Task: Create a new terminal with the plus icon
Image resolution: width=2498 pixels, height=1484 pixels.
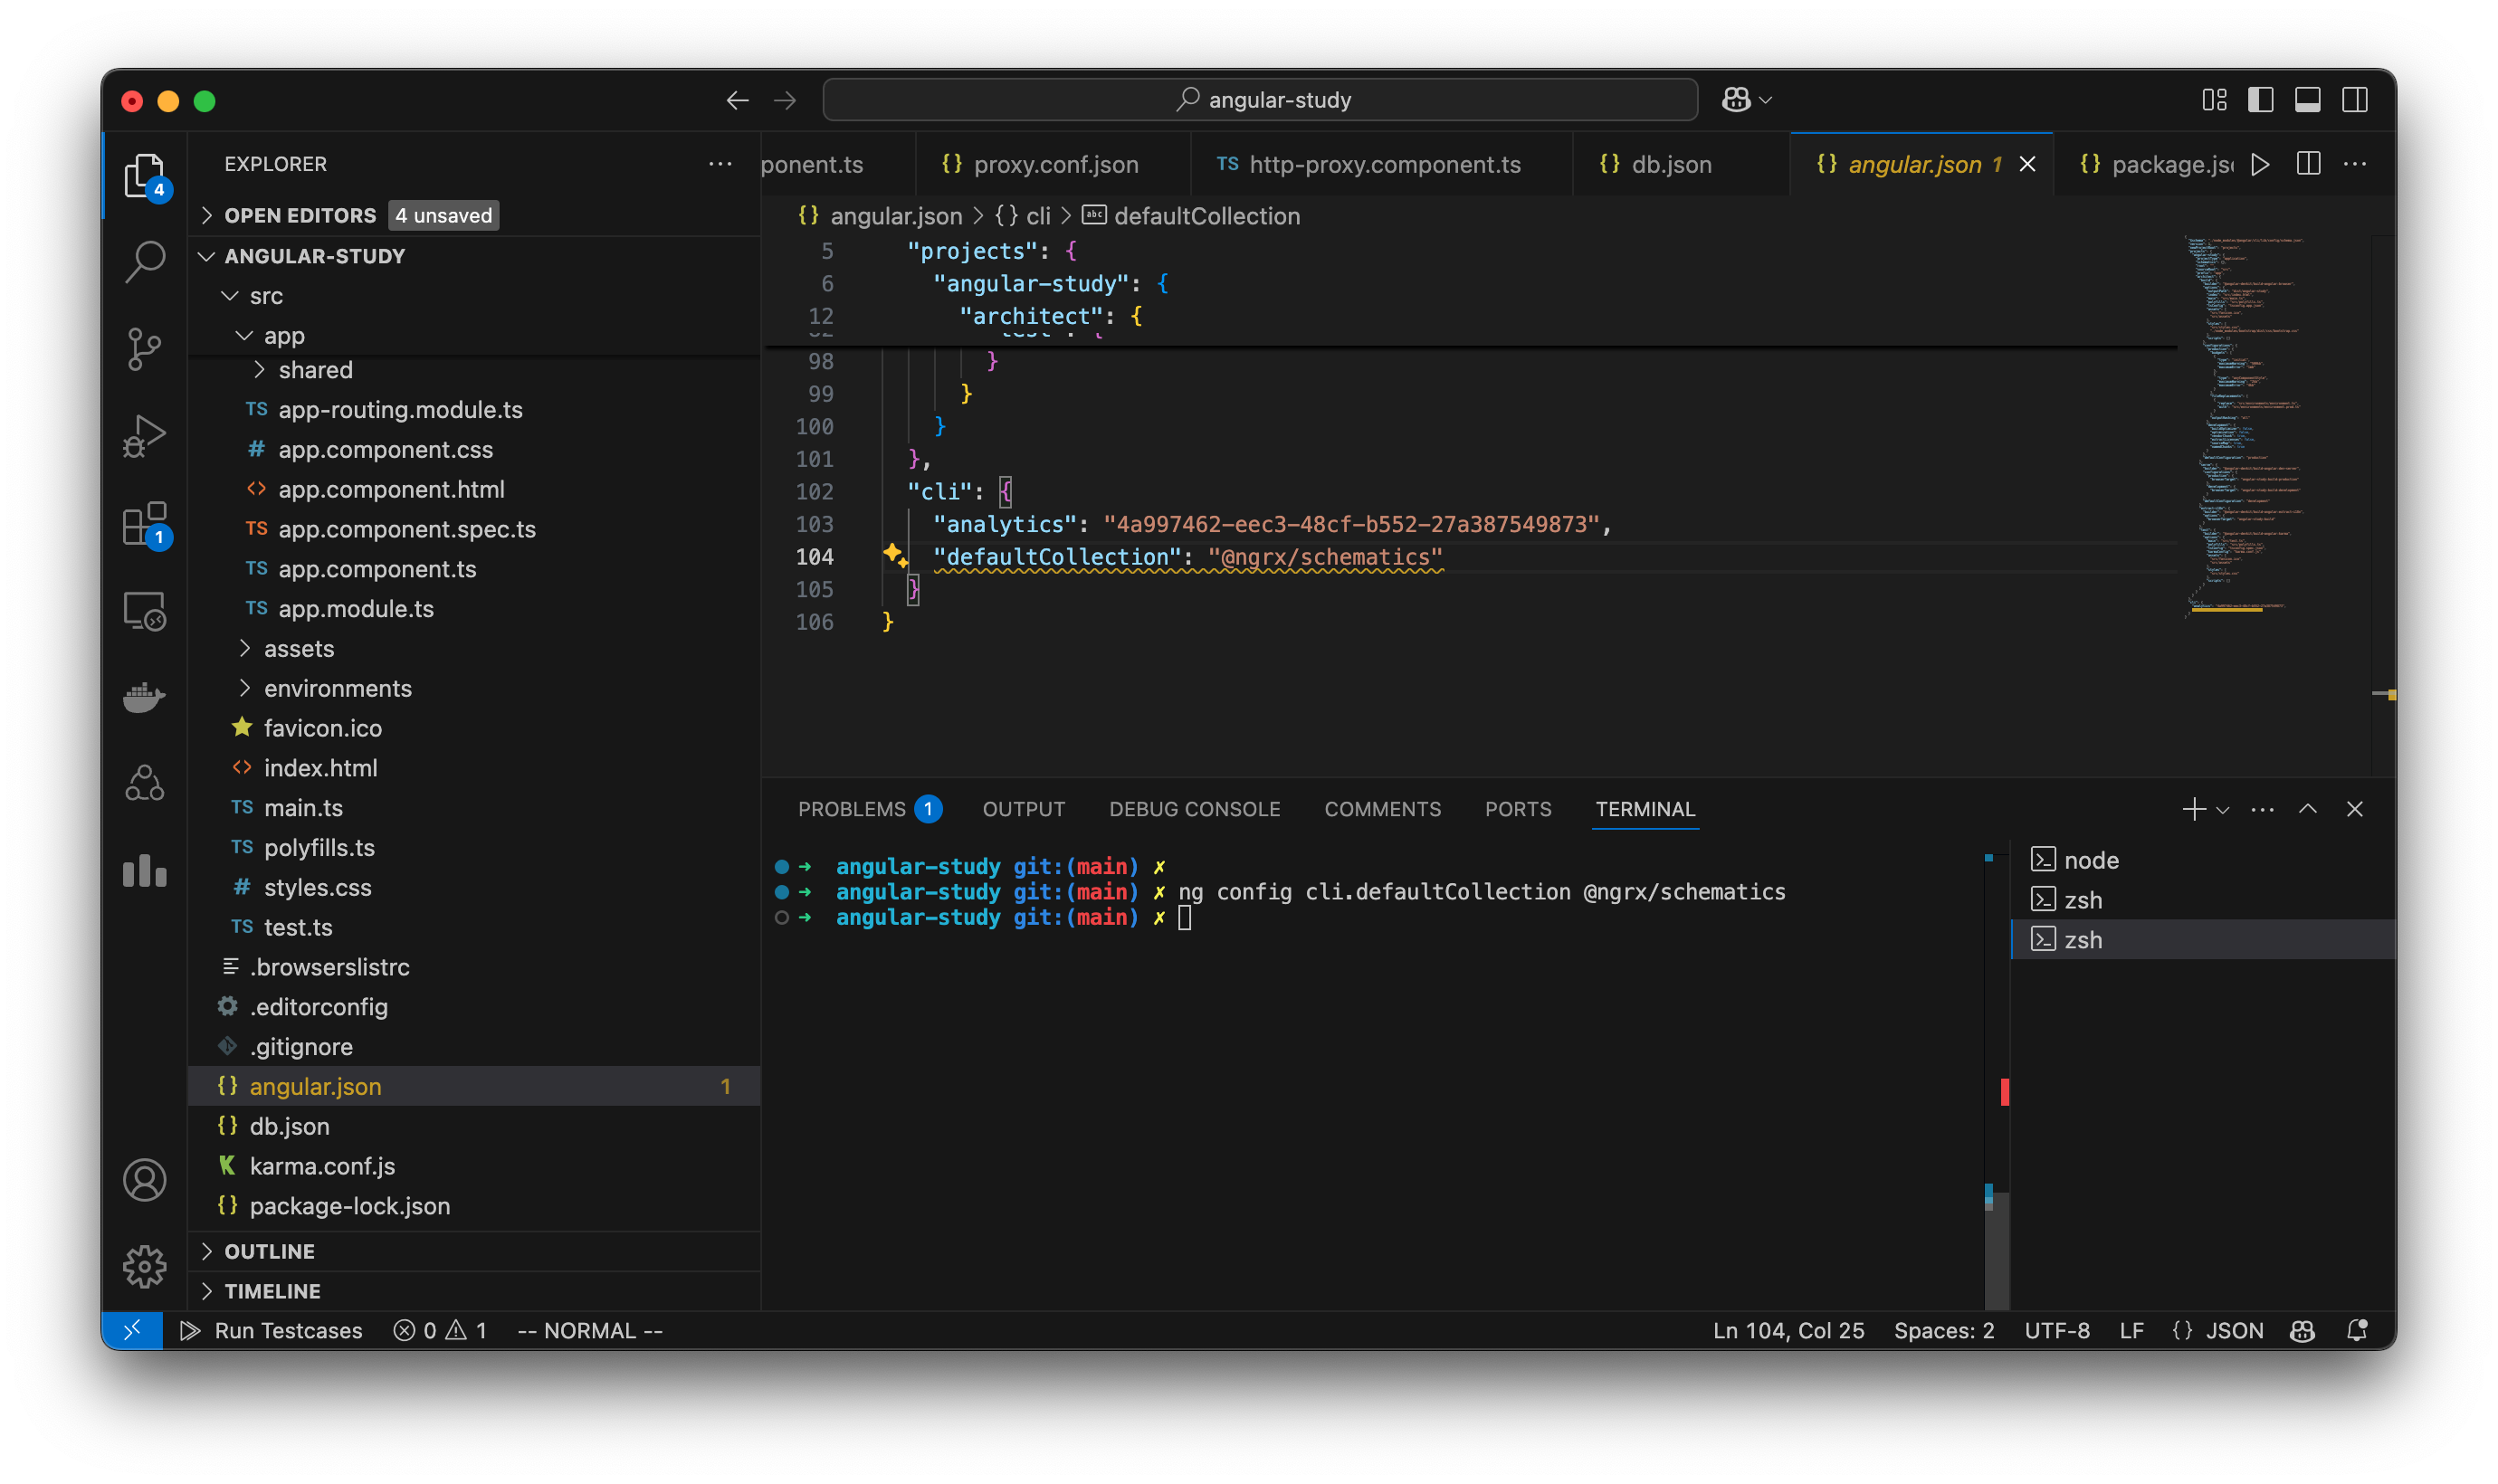Action: (2194, 809)
